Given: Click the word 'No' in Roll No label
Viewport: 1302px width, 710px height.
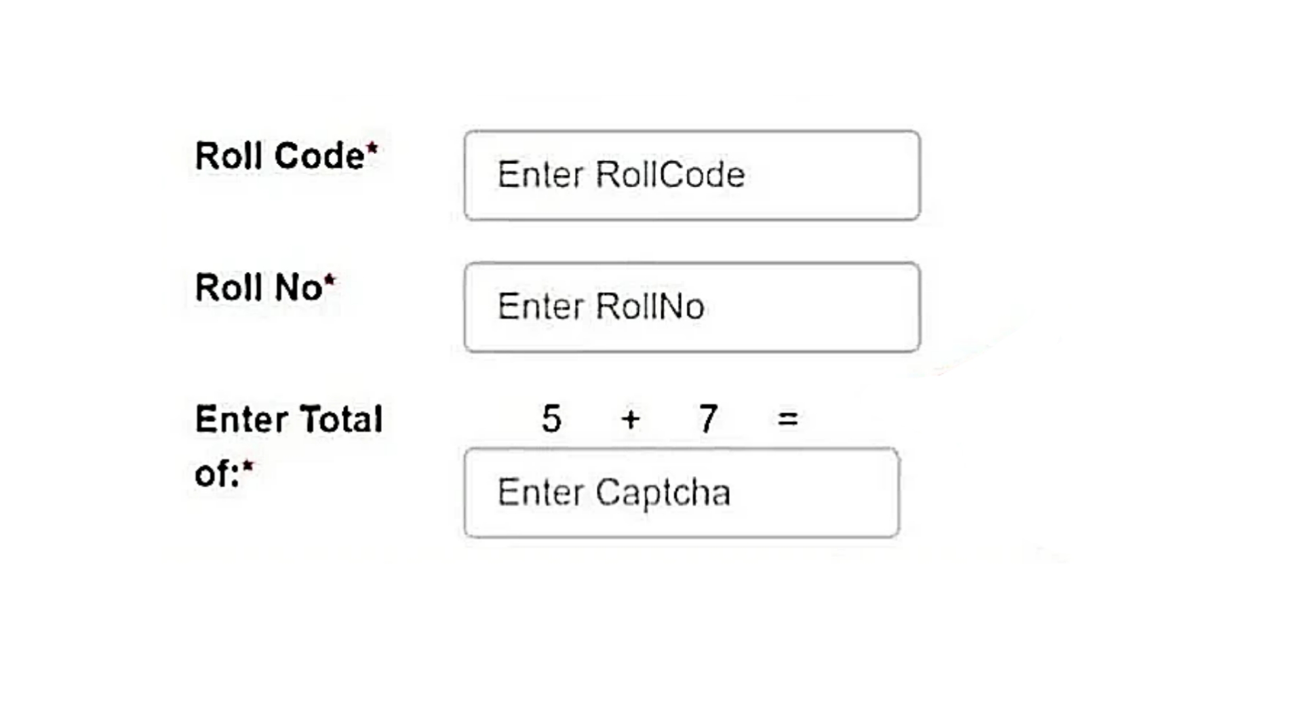Looking at the screenshot, I should point(298,288).
